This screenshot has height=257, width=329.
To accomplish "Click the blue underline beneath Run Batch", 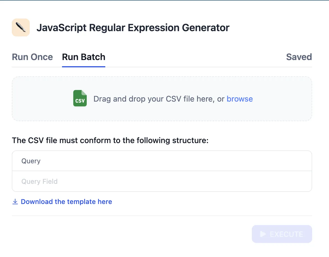I will coord(83,67).
